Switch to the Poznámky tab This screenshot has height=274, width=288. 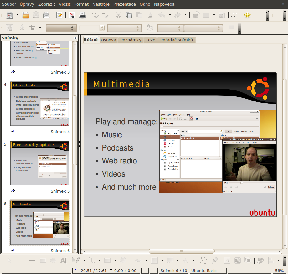click(x=131, y=40)
